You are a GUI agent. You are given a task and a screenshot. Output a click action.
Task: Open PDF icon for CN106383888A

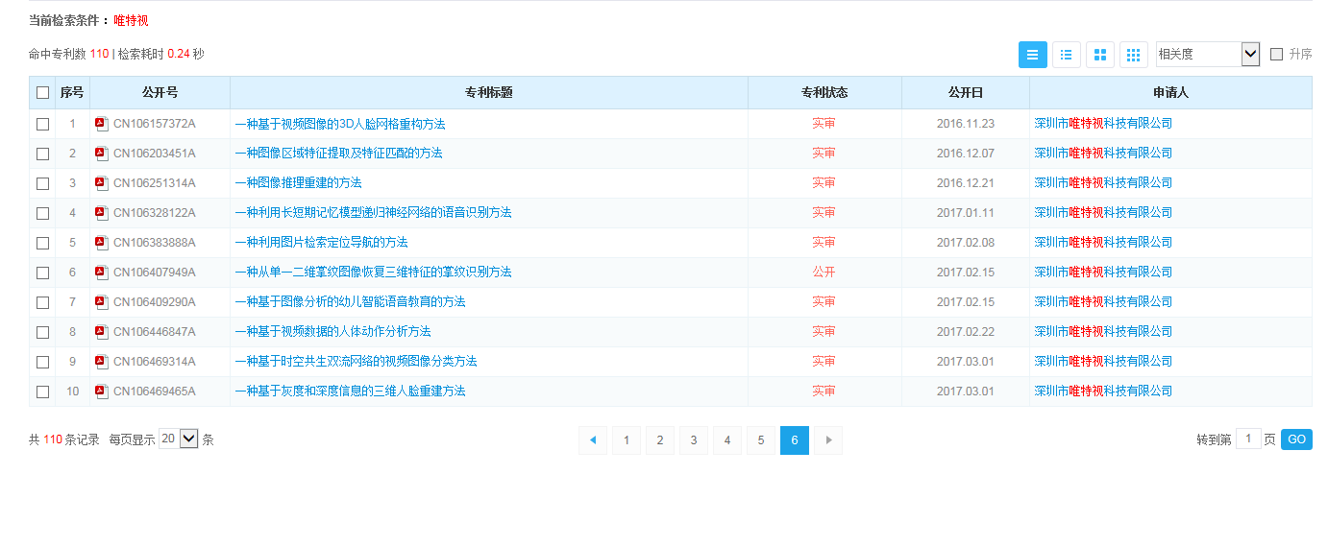click(101, 243)
